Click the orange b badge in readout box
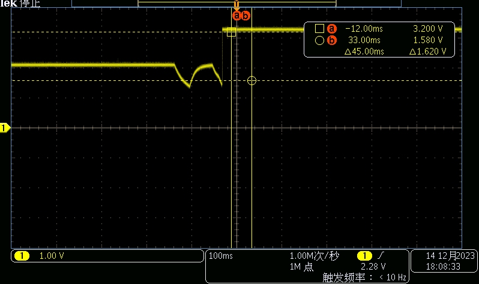Image resolution: width=479 pixels, height=284 pixels. (332, 40)
